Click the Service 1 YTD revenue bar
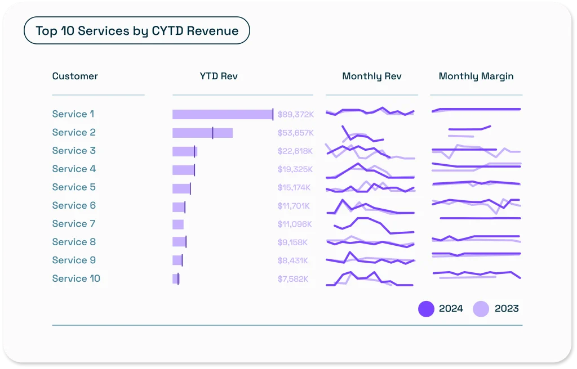 [223, 115]
